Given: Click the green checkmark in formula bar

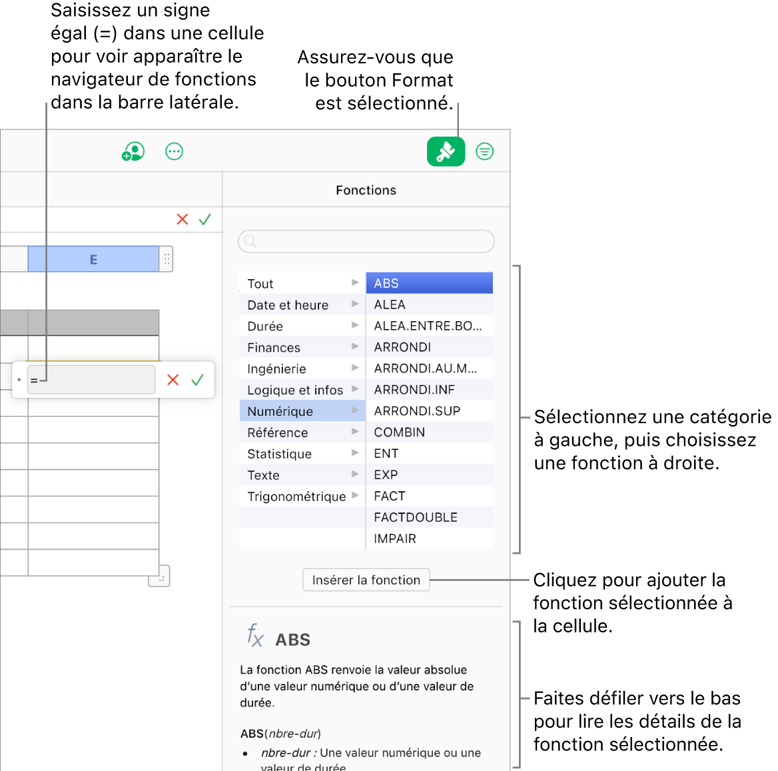Looking at the screenshot, I should (205, 219).
